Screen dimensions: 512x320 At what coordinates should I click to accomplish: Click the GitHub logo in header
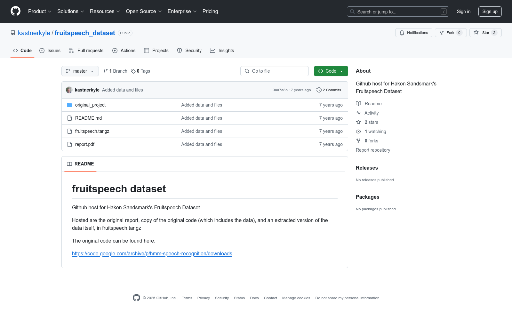pos(15,11)
